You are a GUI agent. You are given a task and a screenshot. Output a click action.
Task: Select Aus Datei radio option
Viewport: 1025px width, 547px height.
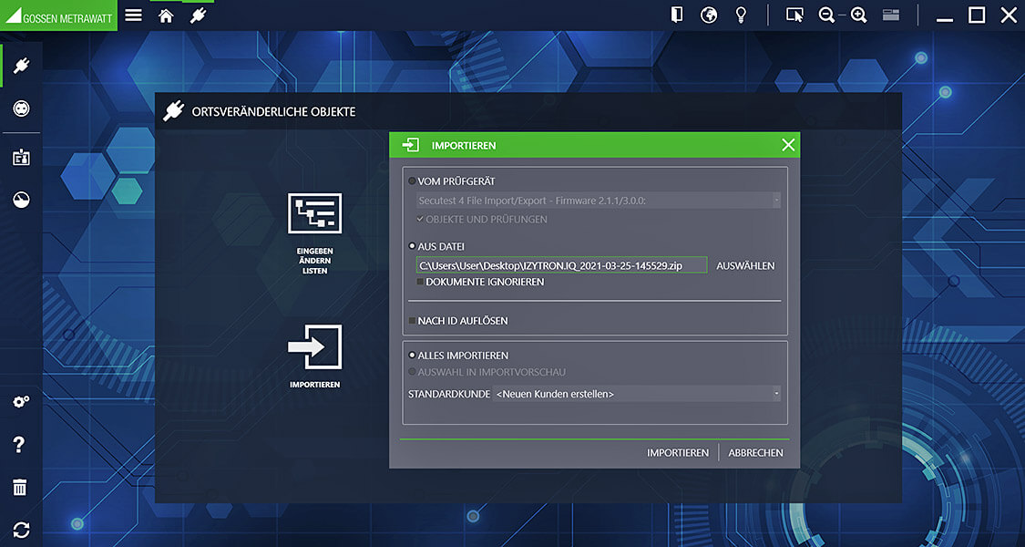coord(412,247)
